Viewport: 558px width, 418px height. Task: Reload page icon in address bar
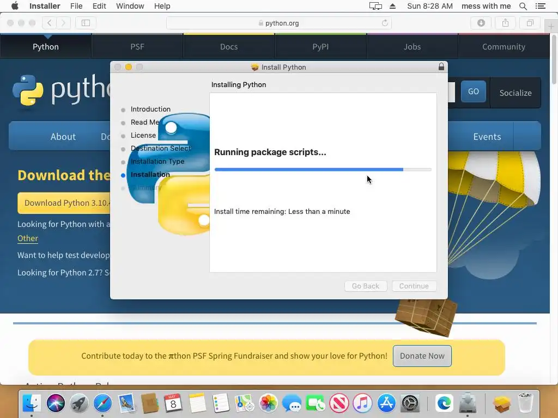pos(385,23)
